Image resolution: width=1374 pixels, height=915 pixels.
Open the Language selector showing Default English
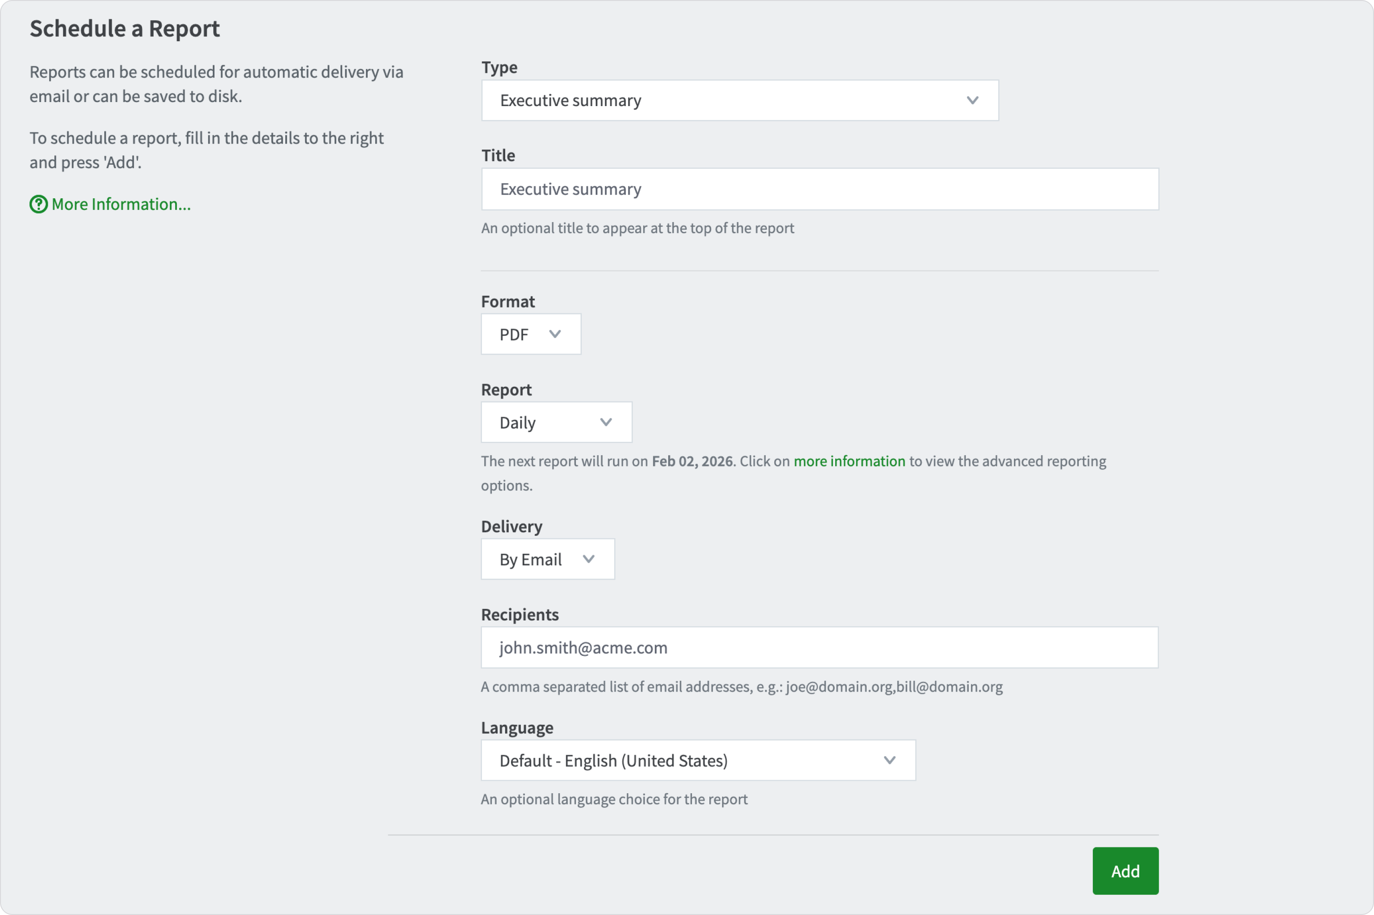coord(698,760)
